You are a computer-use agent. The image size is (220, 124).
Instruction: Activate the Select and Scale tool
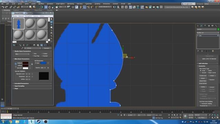tap(53, 7)
